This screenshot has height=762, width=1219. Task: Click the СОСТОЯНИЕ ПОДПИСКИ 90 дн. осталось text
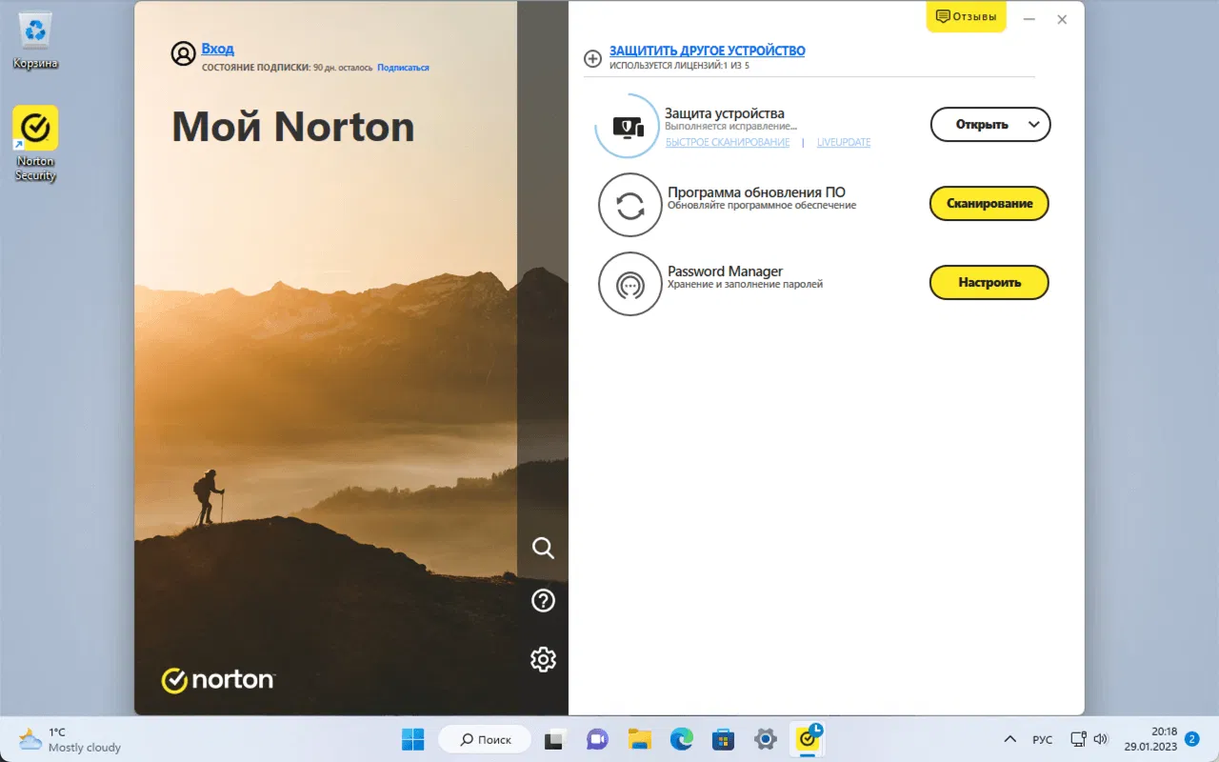[x=287, y=68]
